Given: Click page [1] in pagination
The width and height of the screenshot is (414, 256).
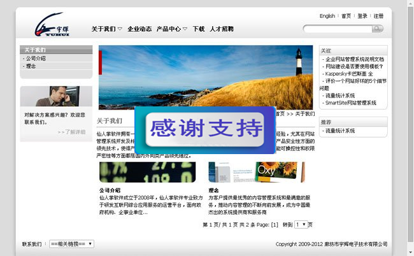Looking at the screenshot, I should [275, 225].
